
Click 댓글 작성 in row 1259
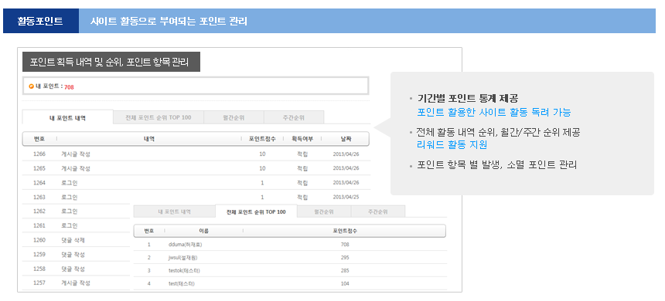pos(73,255)
